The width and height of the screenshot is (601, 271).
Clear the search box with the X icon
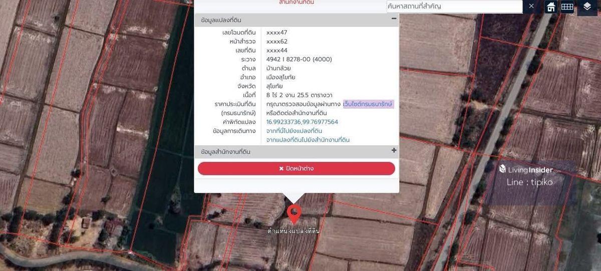pos(531,7)
